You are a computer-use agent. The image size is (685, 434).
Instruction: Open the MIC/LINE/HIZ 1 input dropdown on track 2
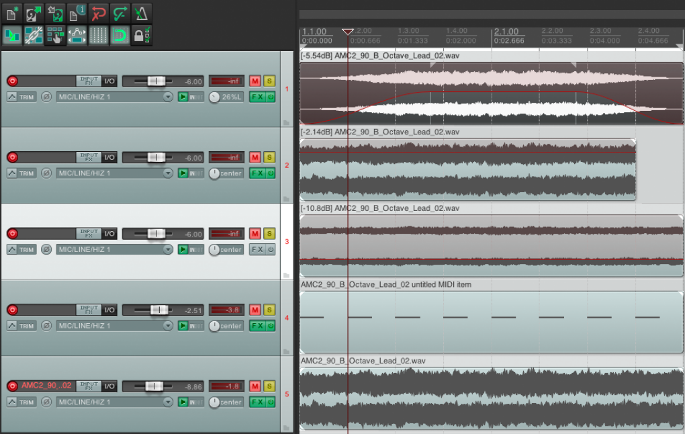(x=114, y=173)
